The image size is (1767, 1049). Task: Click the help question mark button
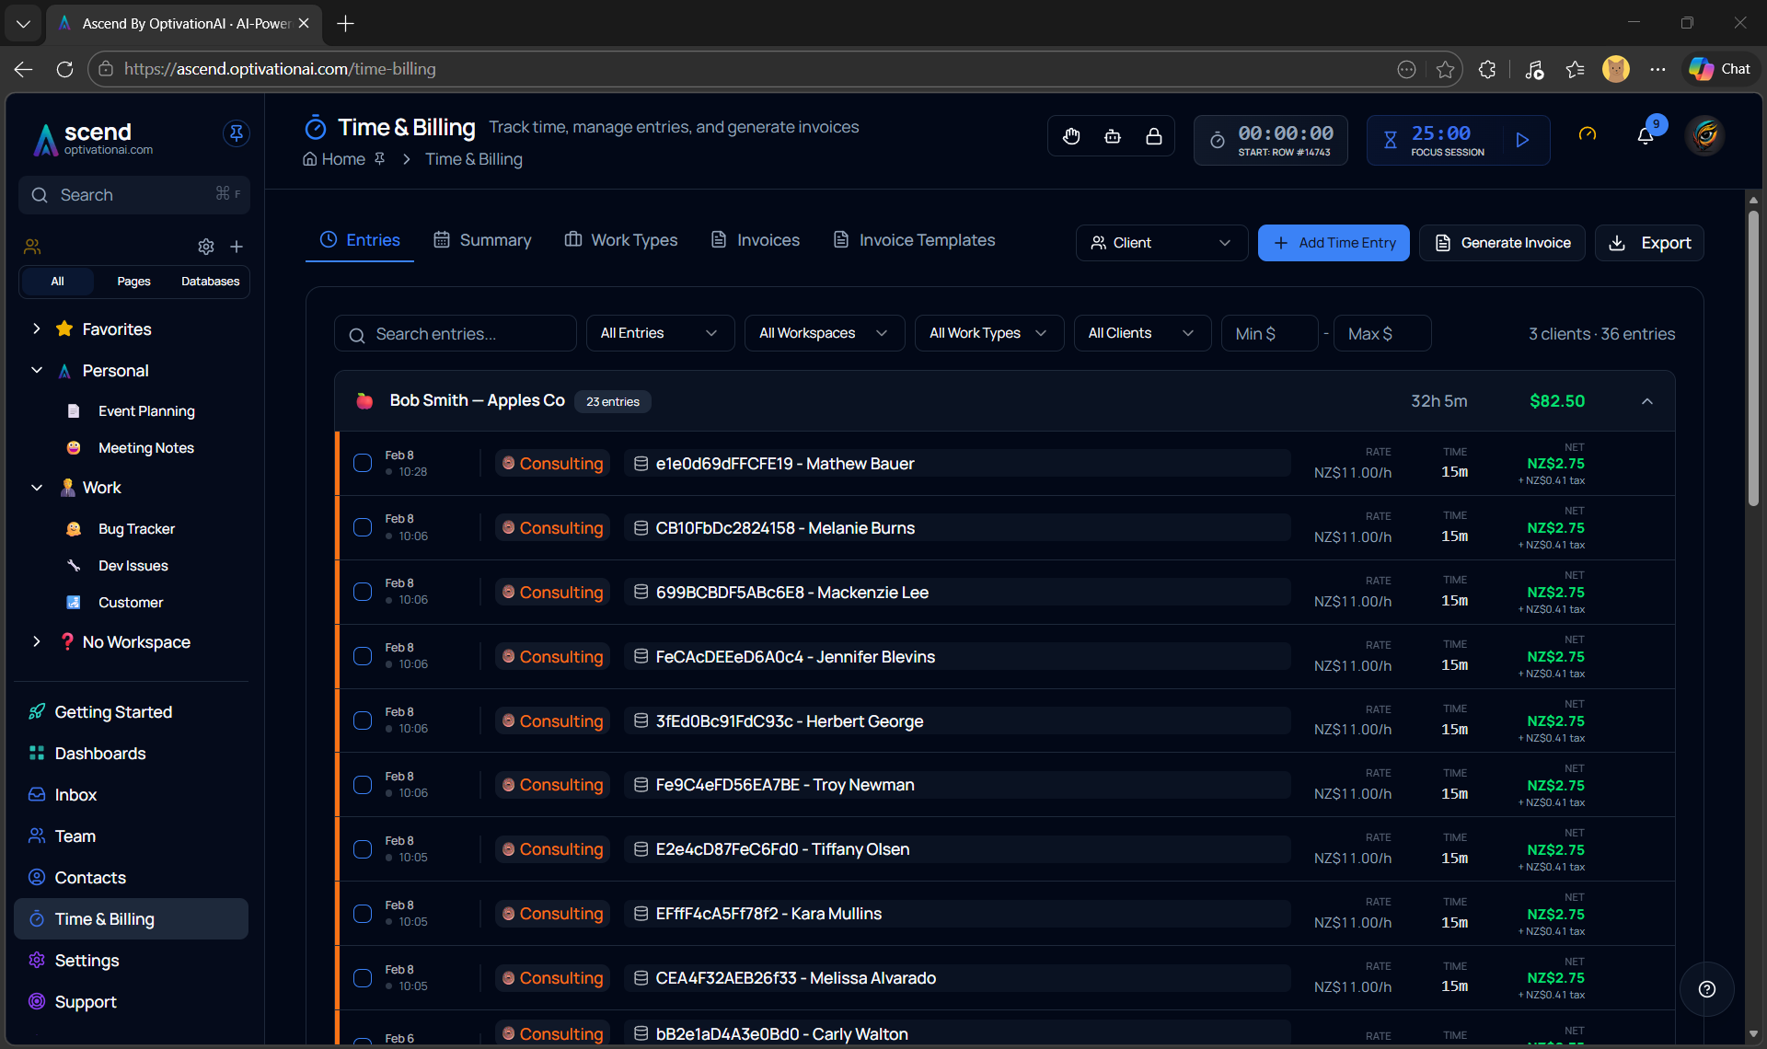(x=1707, y=989)
